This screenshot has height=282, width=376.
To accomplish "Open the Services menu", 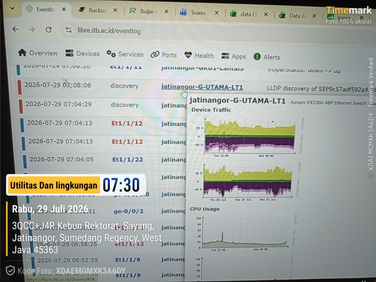I will pos(125,54).
